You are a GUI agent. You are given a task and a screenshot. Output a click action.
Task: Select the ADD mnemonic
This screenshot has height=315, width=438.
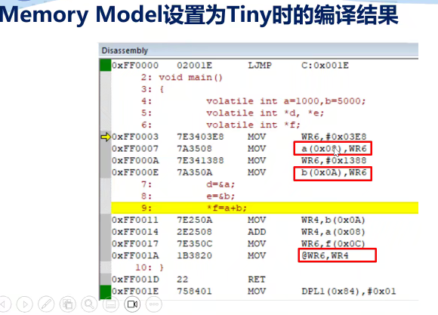click(x=257, y=232)
